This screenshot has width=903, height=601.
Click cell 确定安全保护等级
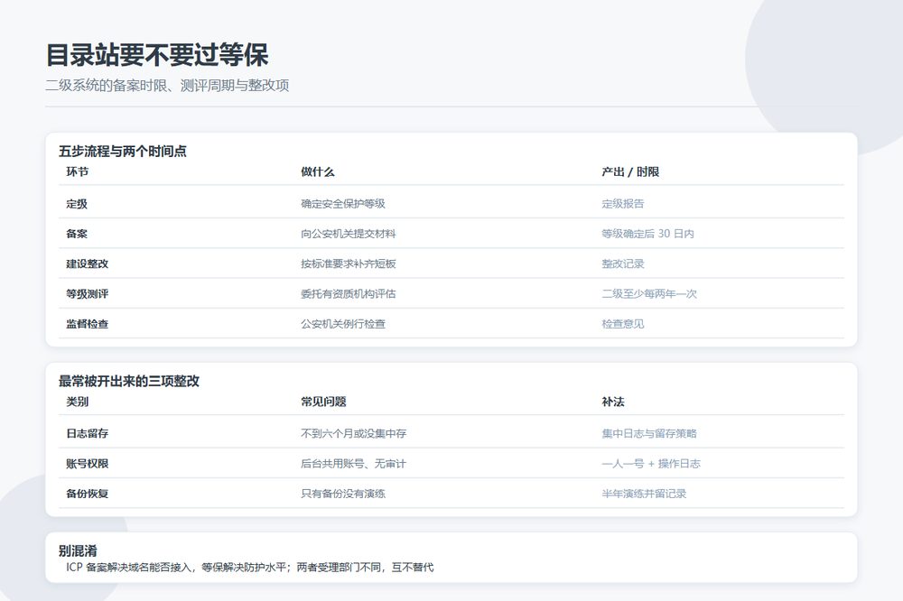coord(342,204)
